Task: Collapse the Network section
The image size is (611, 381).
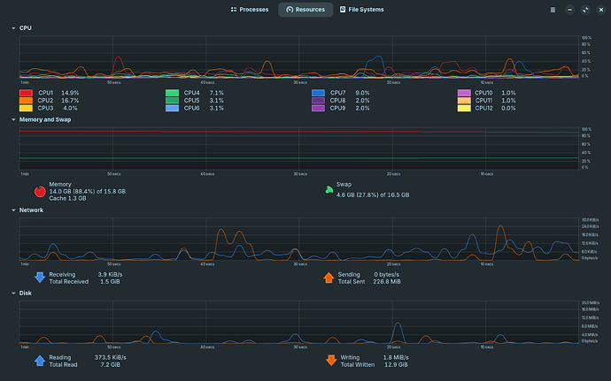Action: pos(13,210)
